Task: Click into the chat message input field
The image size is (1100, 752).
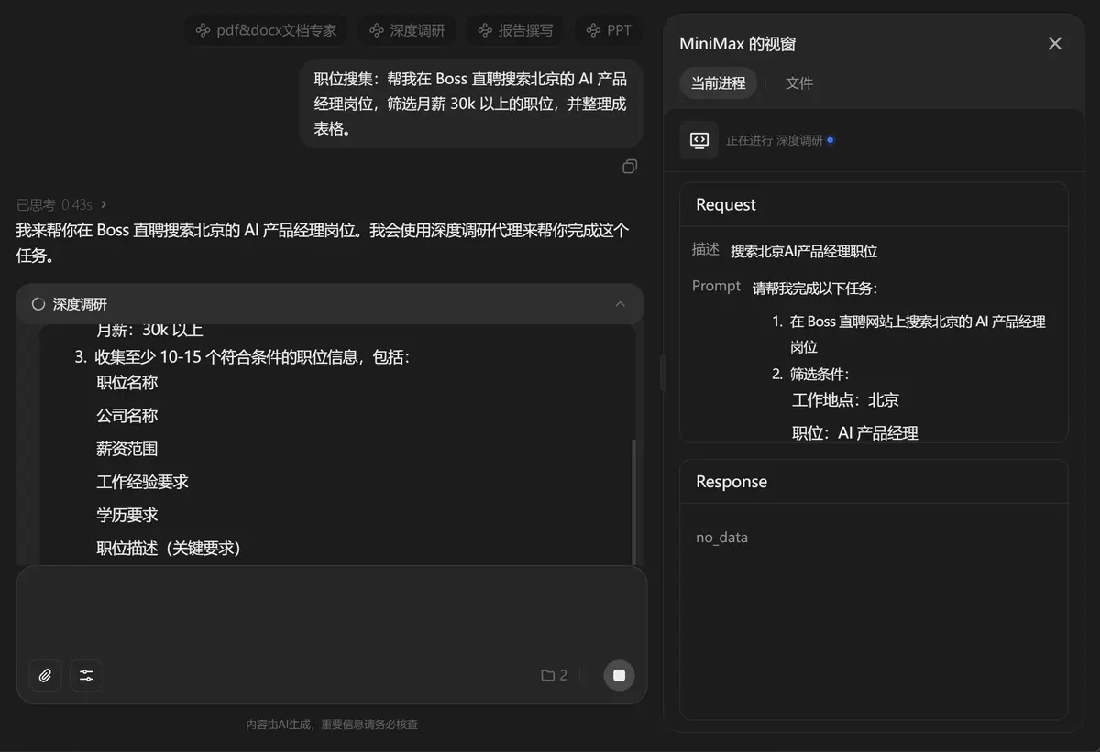Action: (332, 609)
